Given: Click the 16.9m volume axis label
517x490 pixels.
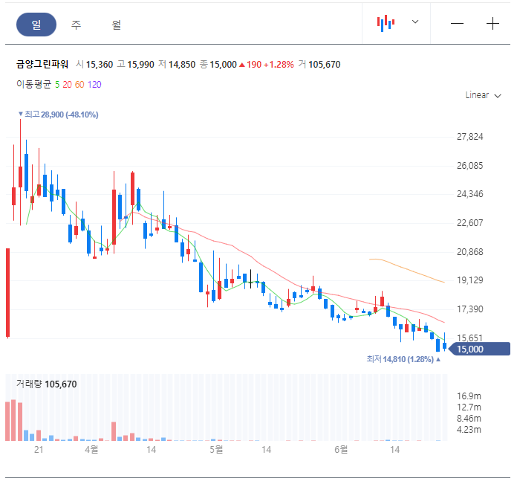Looking at the screenshot, I should point(469,396).
